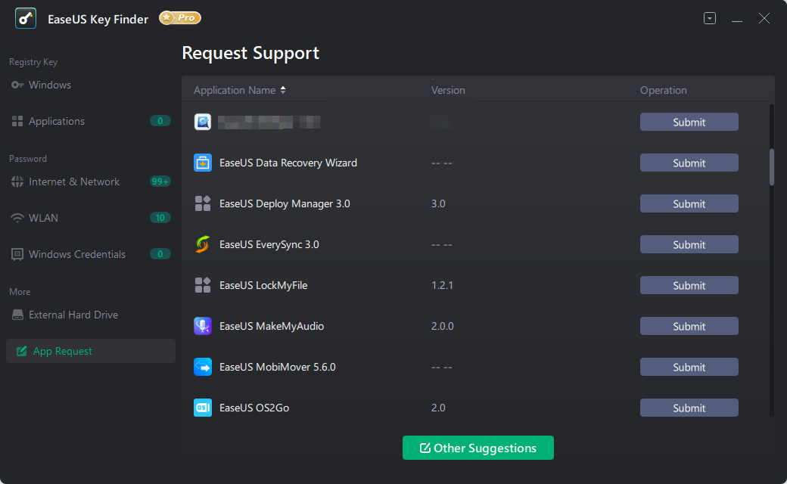Submit request for EaseUS OS2Go
The image size is (787, 484).
pos(689,408)
